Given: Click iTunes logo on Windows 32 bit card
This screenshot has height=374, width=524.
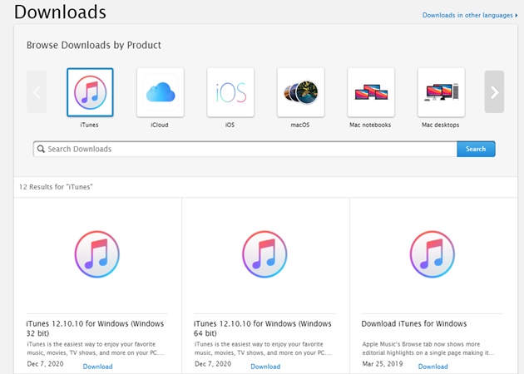Looking at the screenshot, I should (x=97, y=254).
